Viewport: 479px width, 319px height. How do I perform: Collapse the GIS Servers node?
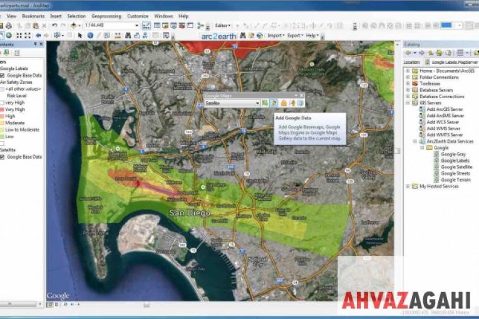click(408, 103)
